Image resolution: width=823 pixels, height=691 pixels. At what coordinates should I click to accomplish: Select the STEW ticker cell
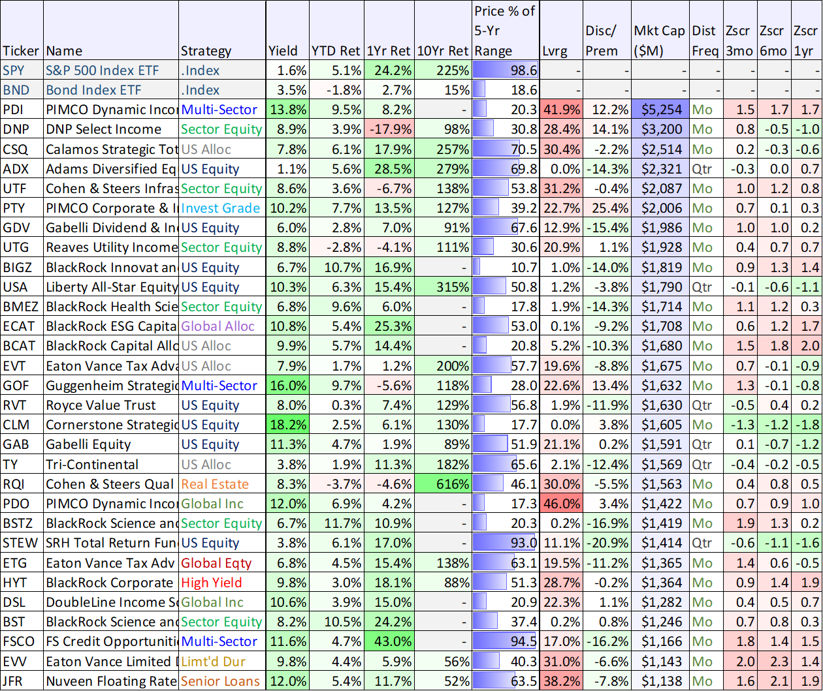point(22,543)
